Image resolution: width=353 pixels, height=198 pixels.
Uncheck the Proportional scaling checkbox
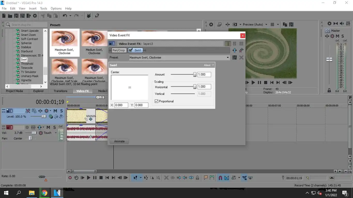156,101
